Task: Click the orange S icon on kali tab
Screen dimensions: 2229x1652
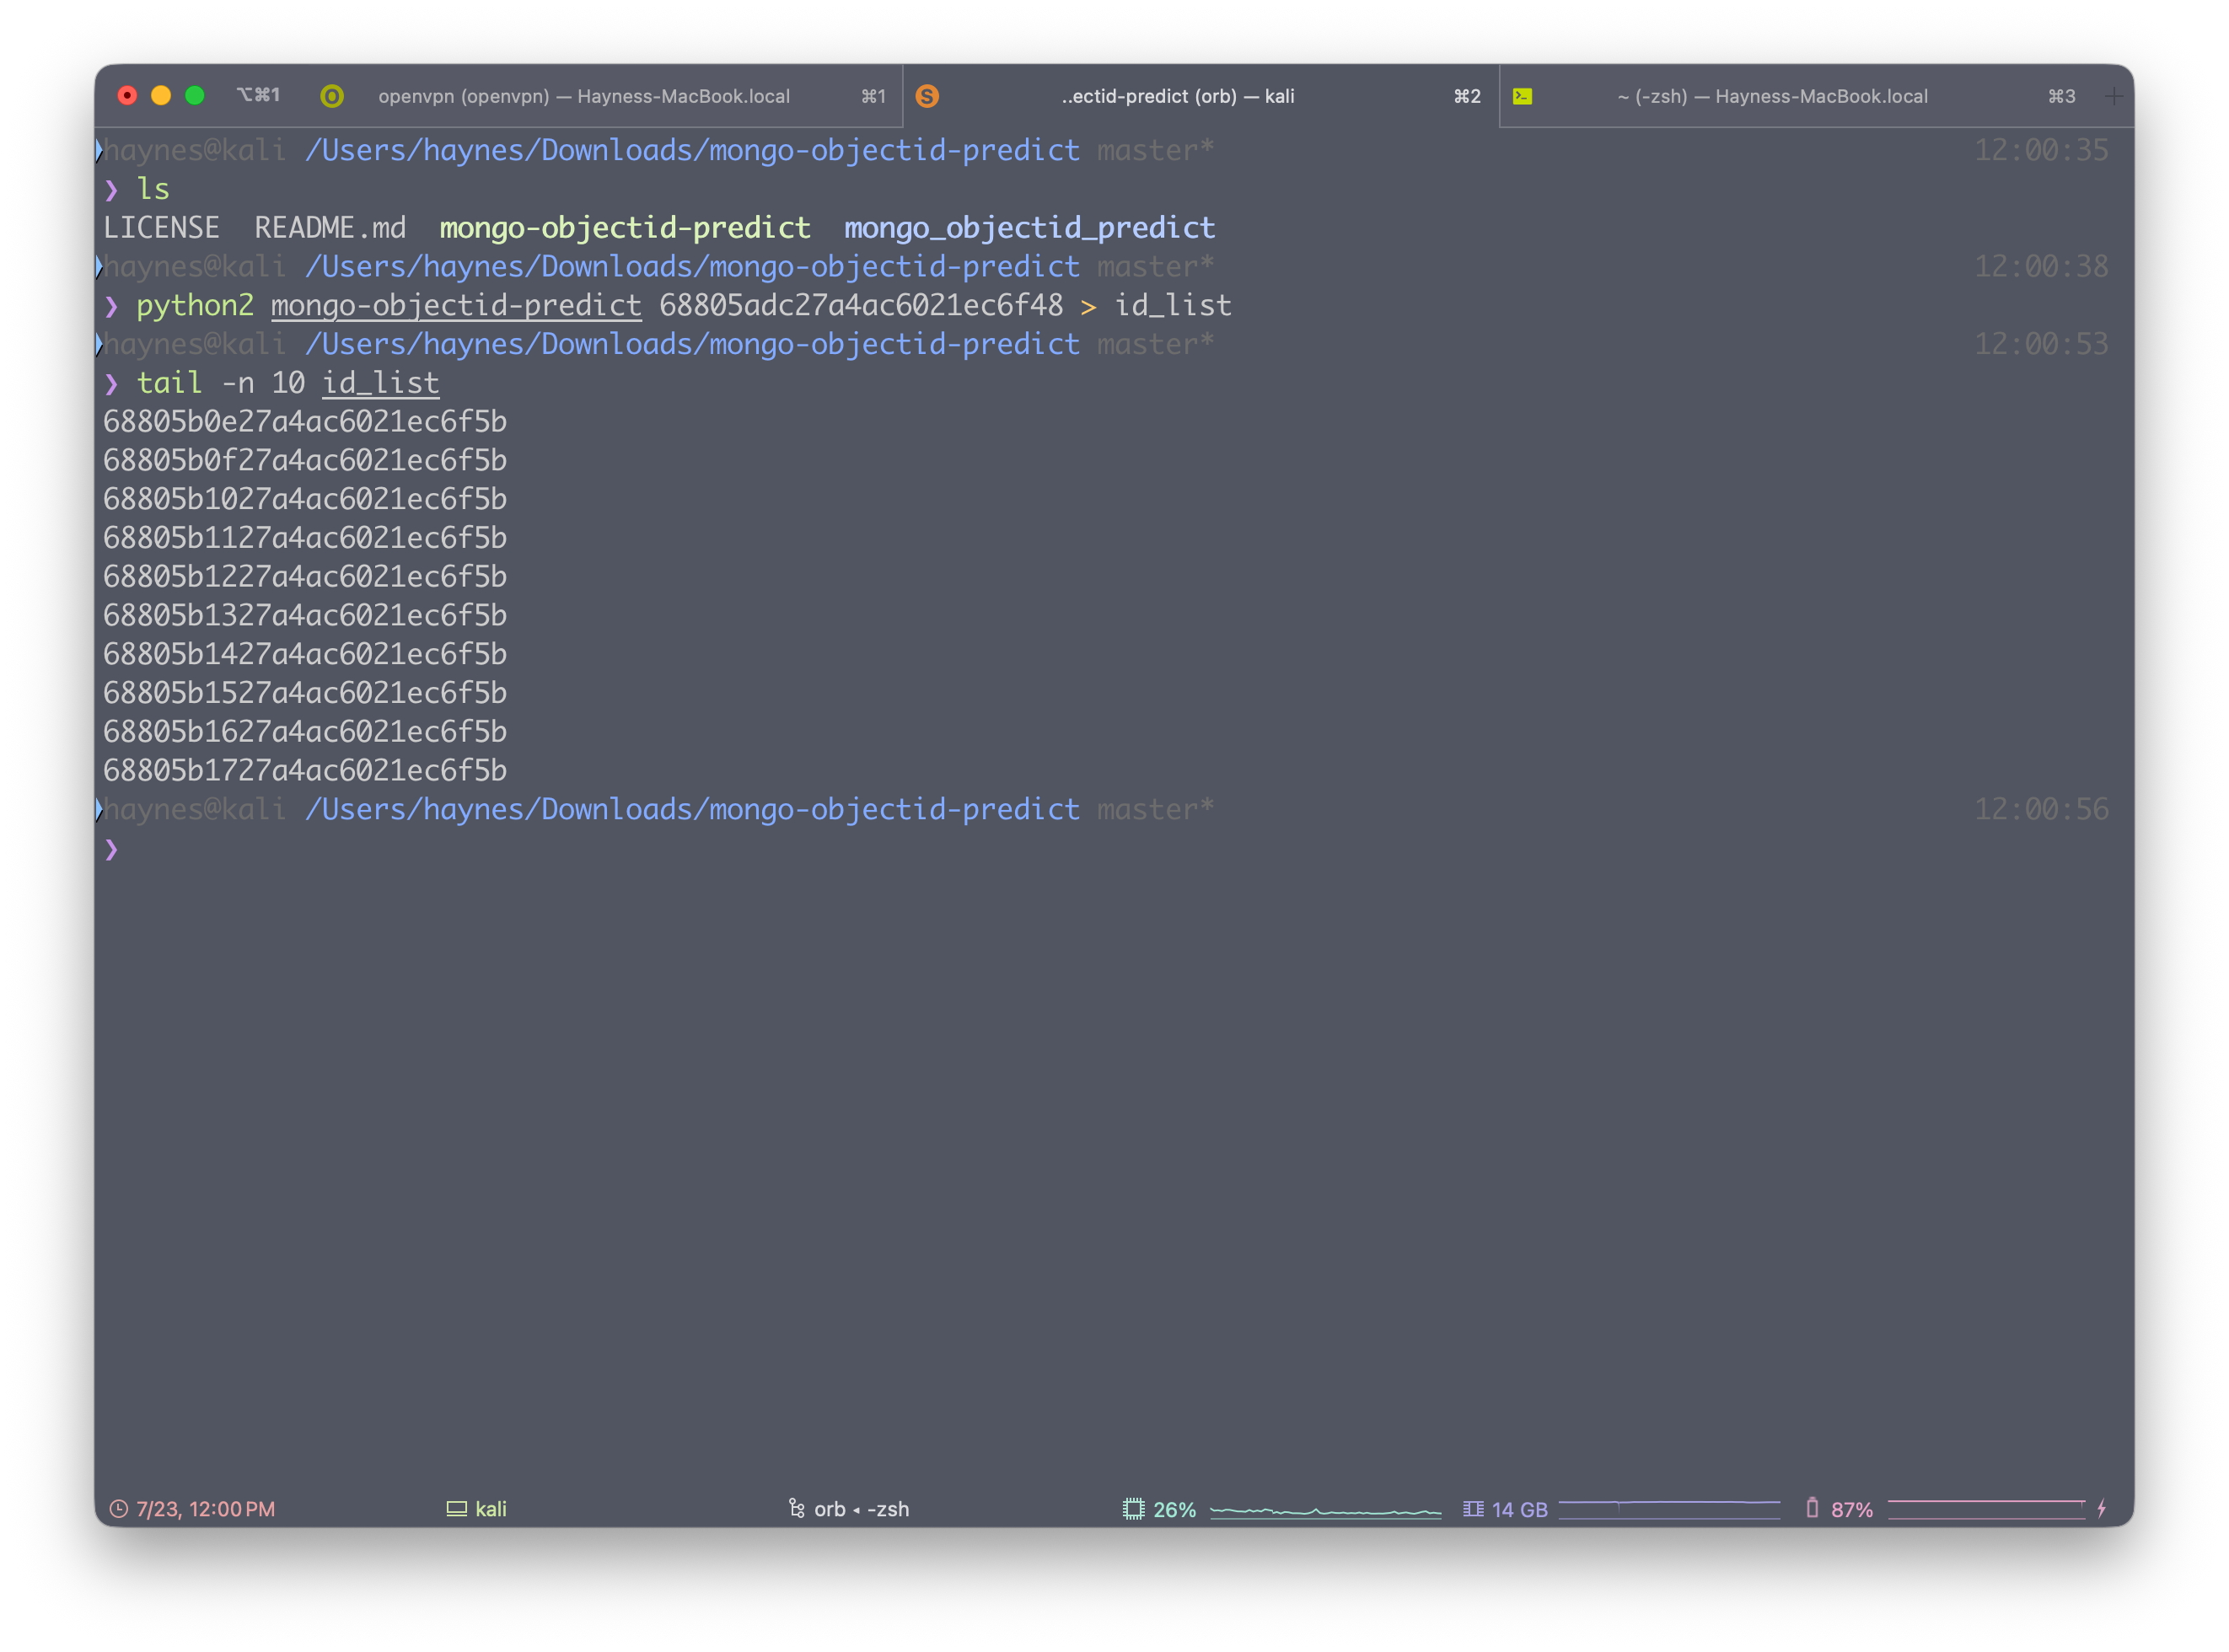Action: click(927, 96)
